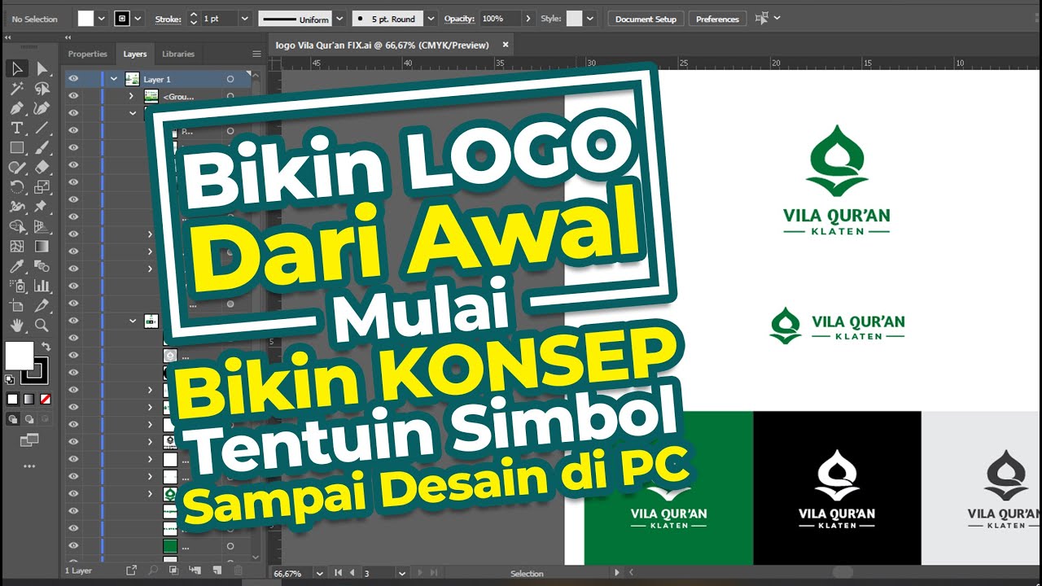Pick the Magic Wand tool

(16, 88)
